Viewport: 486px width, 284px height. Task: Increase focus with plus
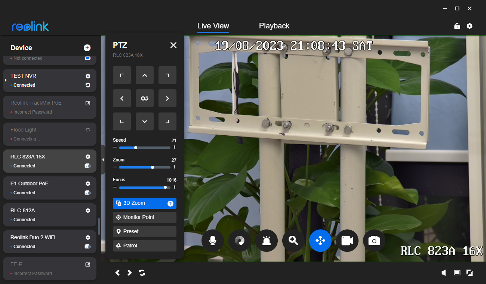click(175, 187)
